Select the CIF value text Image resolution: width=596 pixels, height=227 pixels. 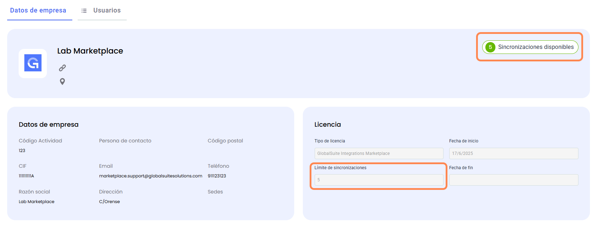tap(26, 176)
